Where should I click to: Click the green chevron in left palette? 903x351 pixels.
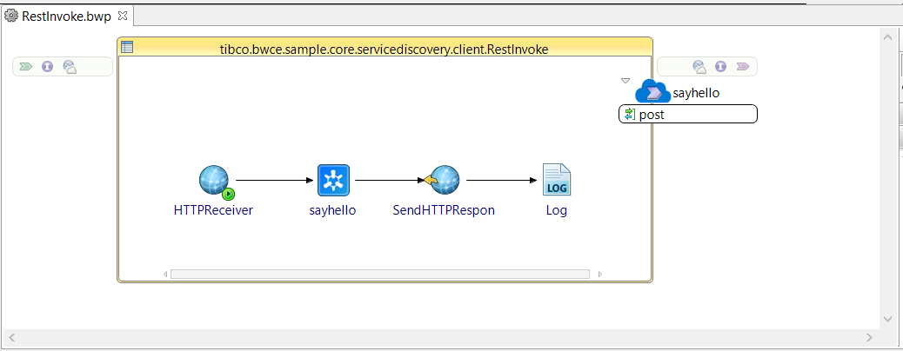pos(26,67)
